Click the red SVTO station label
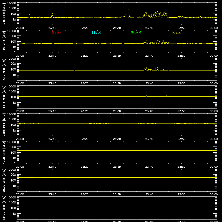222x222 pixels. (56, 32)
